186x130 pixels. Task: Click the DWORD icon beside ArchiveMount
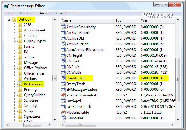tap(63, 32)
